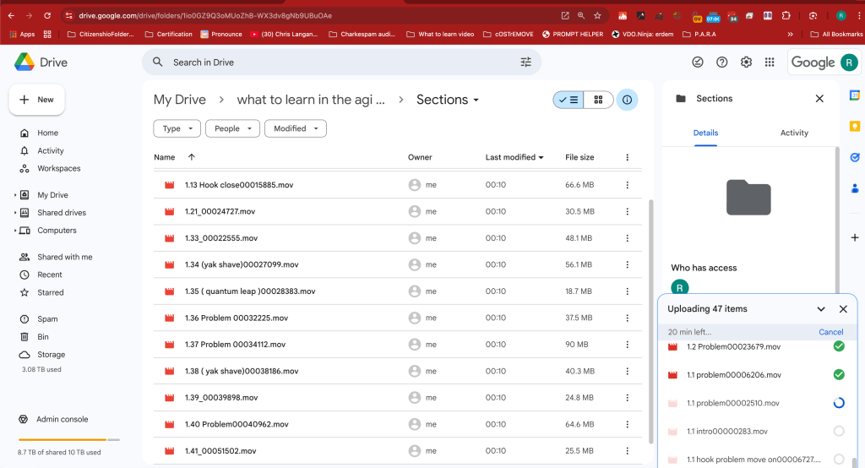Open Google Tasks side panel icon
The image size is (865, 468).
(x=855, y=157)
